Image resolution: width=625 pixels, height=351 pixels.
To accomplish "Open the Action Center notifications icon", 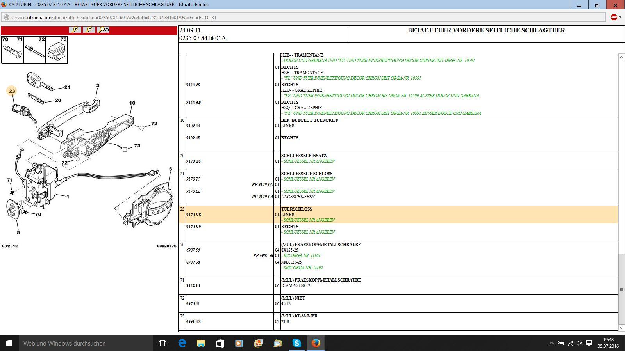I will click(589, 343).
